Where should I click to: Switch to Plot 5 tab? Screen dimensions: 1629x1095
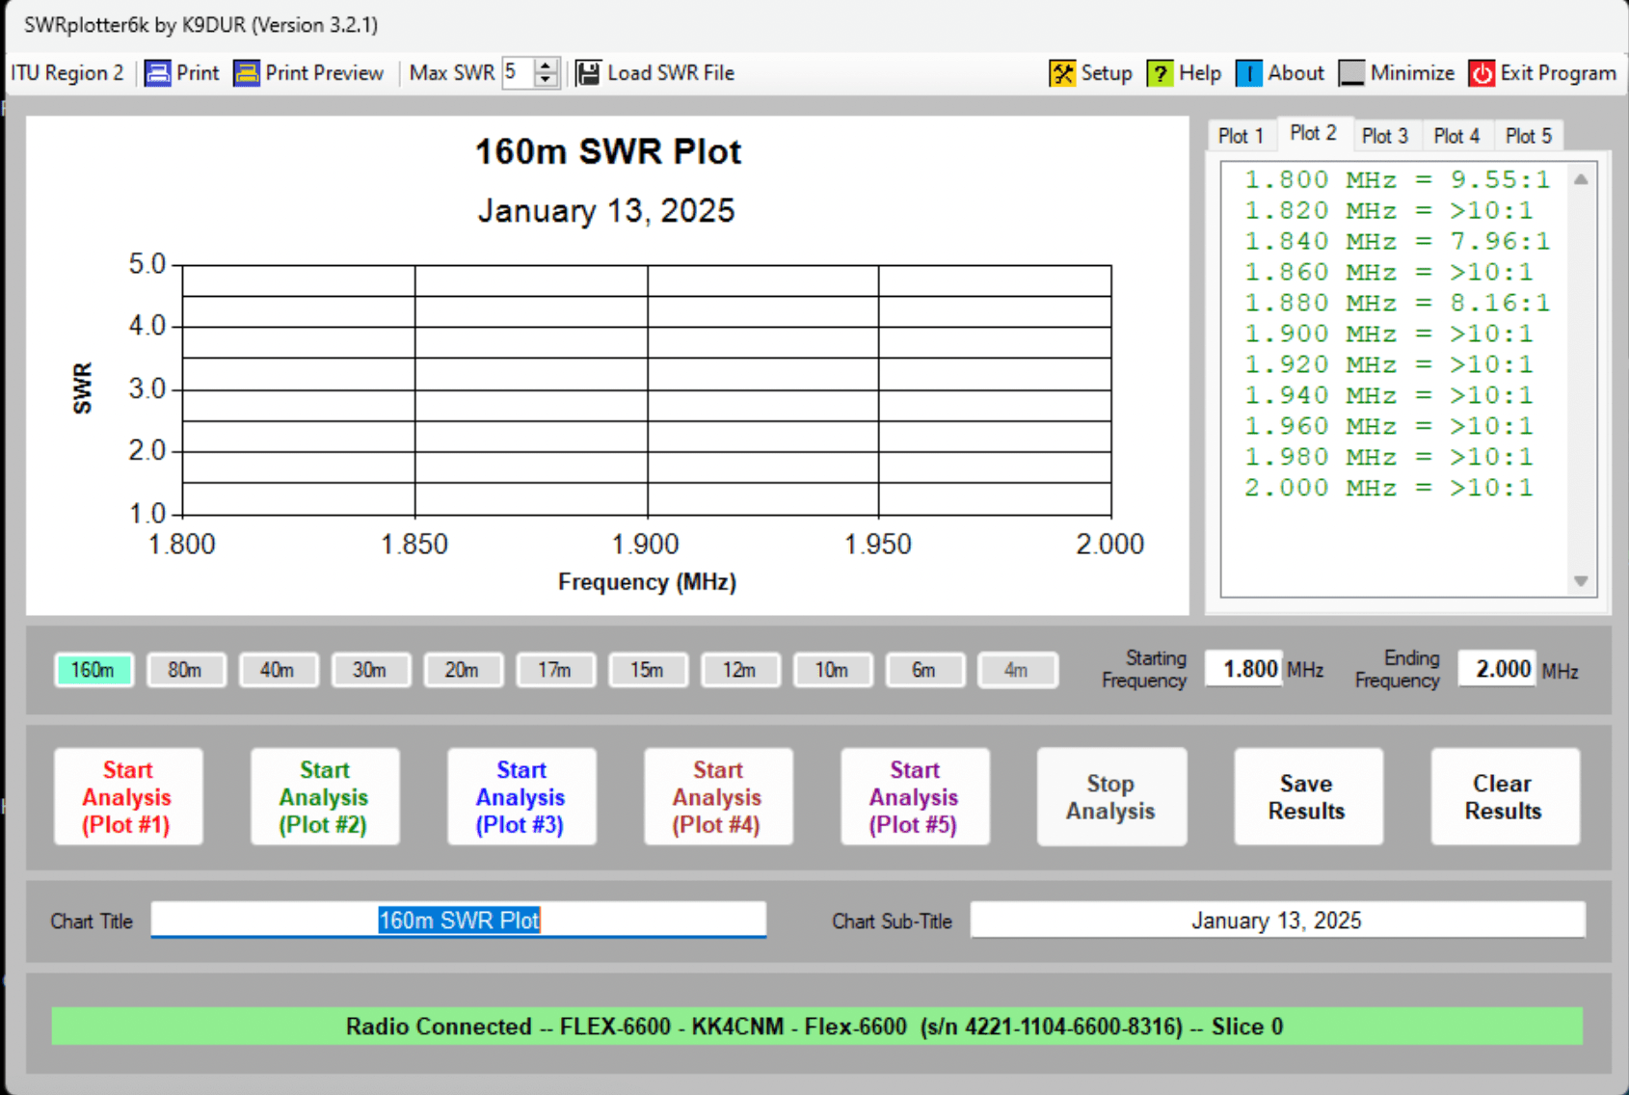coord(1529,136)
